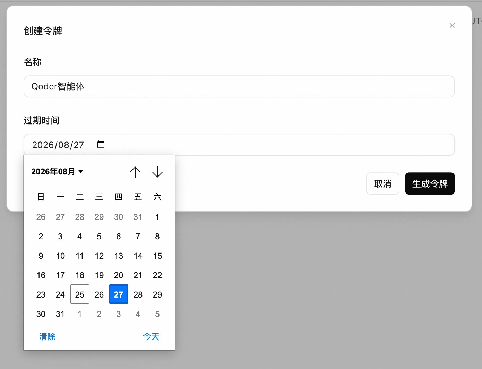Screen dimensions: 482x369
Task: Click the 过期时间 date input field
Action: pos(239,145)
